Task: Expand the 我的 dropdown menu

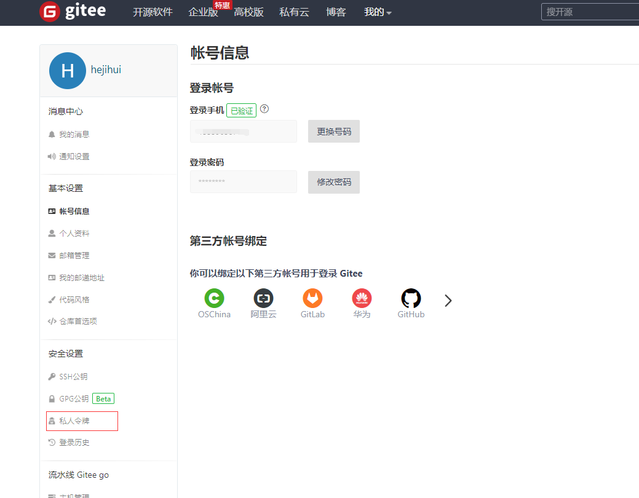Action: pyautogui.click(x=378, y=12)
